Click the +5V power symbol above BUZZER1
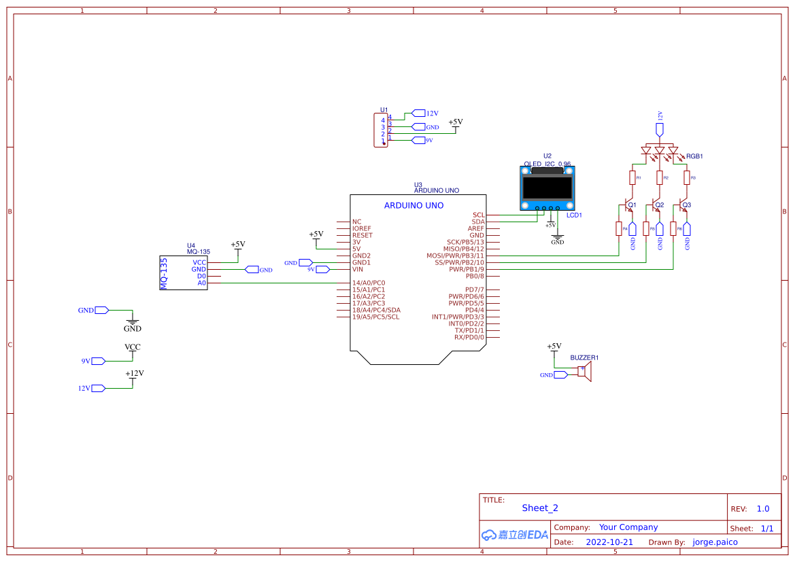Screen dimensions: 795x562 (x=555, y=347)
